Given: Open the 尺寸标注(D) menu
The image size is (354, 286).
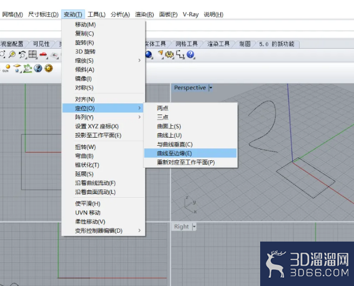Looking at the screenshot, I should click(x=43, y=14).
